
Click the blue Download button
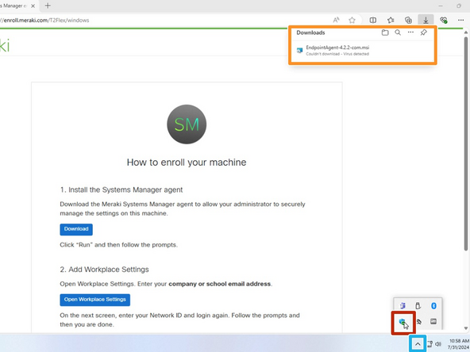point(76,229)
